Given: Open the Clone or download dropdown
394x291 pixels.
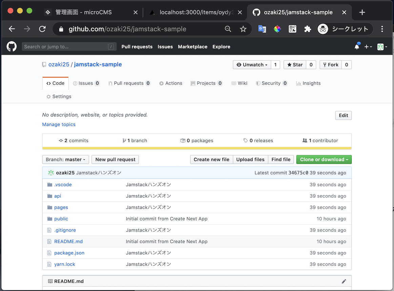Looking at the screenshot, I should [x=324, y=159].
